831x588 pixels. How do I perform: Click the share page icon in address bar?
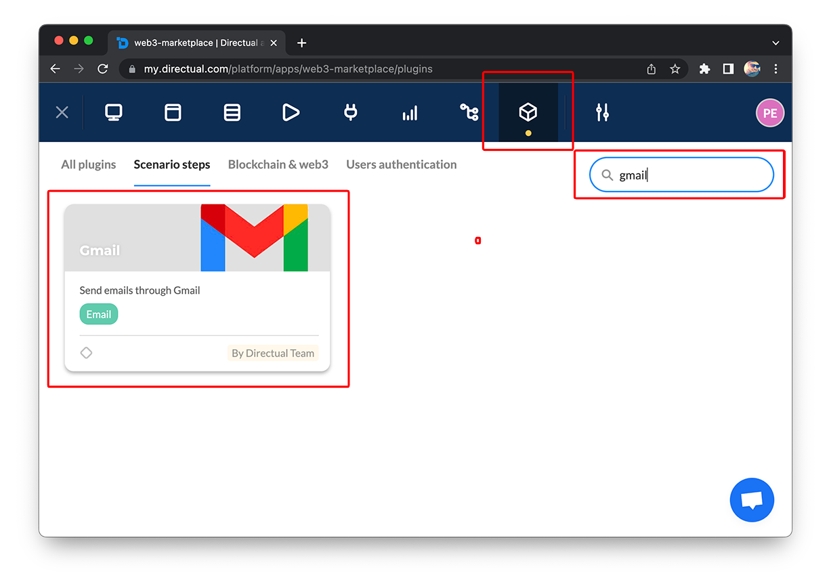(652, 69)
